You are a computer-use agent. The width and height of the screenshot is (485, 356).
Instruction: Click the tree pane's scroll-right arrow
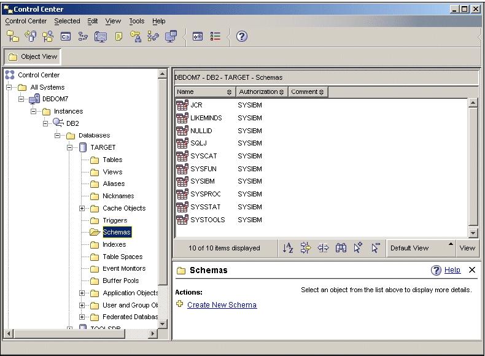point(152,334)
